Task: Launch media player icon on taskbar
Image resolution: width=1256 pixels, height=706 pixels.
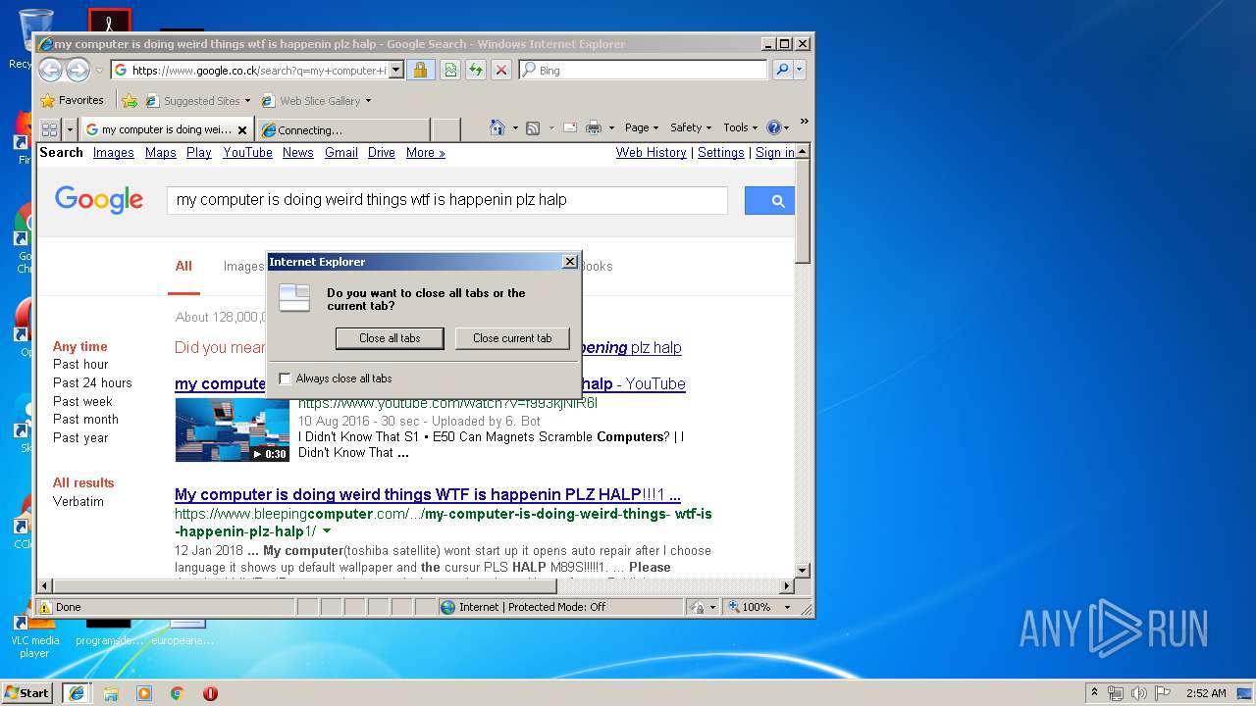Action: 143,693
